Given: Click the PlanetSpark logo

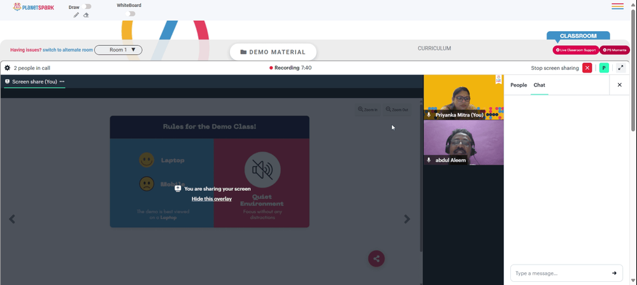Looking at the screenshot, I should tap(33, 7).
